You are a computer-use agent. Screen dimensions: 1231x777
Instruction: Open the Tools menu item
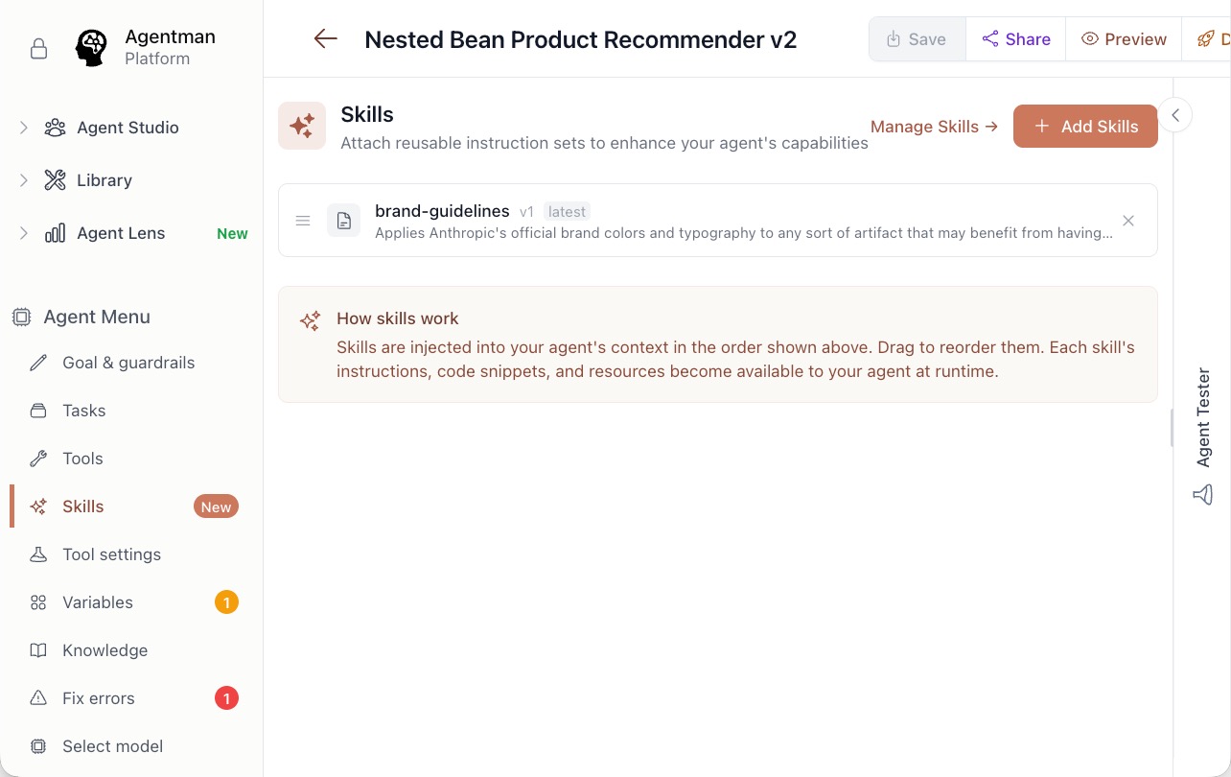82,459
